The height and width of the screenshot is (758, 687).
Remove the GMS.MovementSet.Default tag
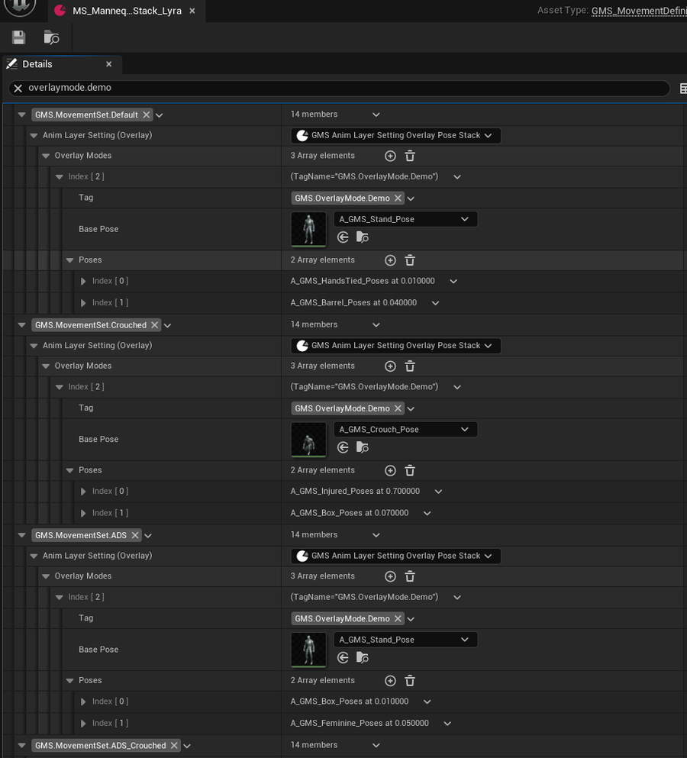pos(146,115)
